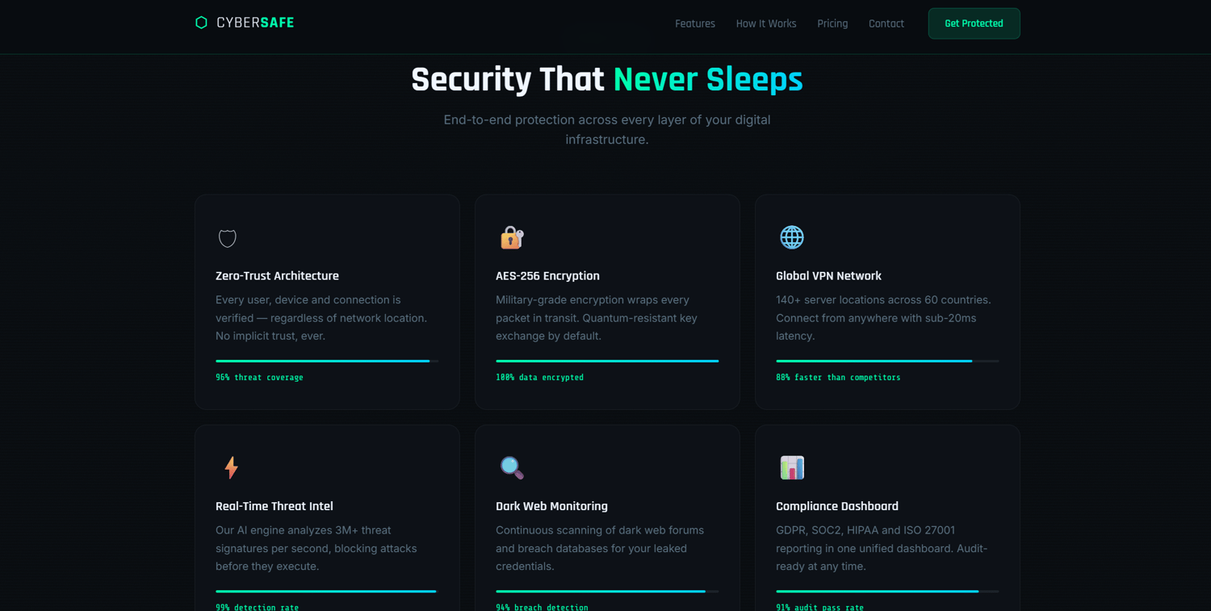Click the 88% faster than competitors bar
Image resolution: width=1211 pixels, height=611 pixels.
click(887, 361)
